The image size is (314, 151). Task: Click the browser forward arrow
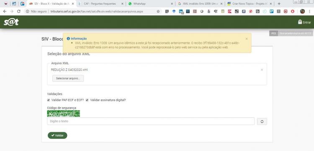[x=12, y=11]
